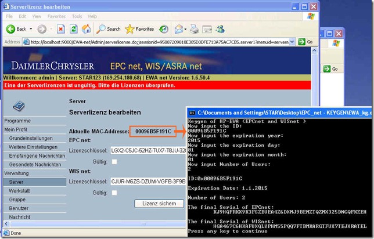Open the Back button history dropdown arrow

31,29
